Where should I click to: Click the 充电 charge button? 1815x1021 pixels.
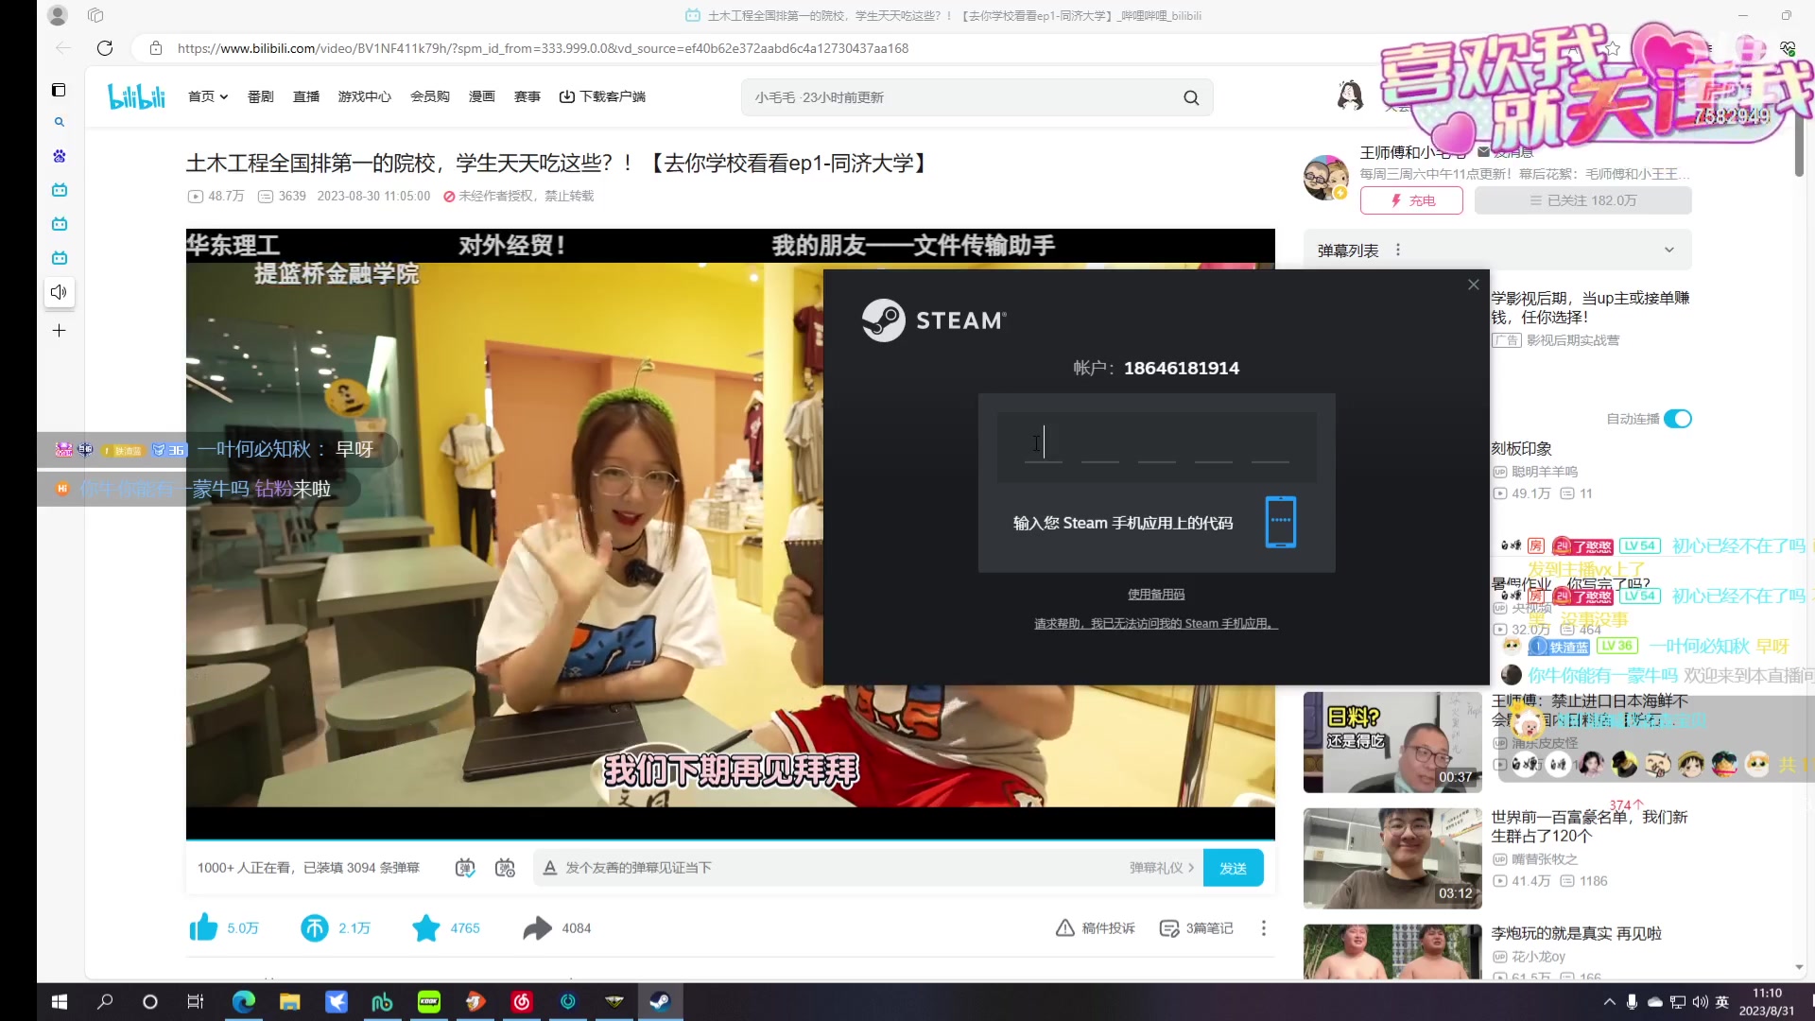tap(1411, 200)
